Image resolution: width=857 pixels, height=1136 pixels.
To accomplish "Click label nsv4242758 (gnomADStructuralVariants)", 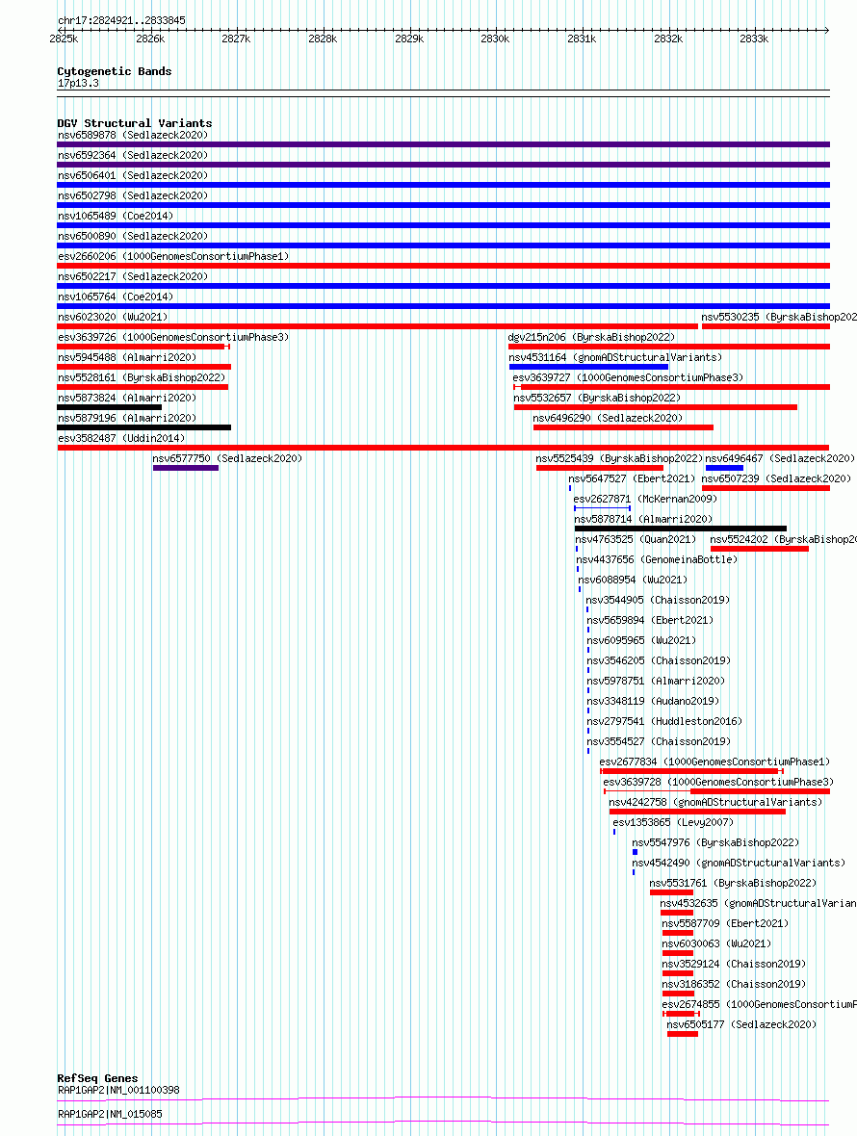I will pyautogui.click(x=715, y=805).
